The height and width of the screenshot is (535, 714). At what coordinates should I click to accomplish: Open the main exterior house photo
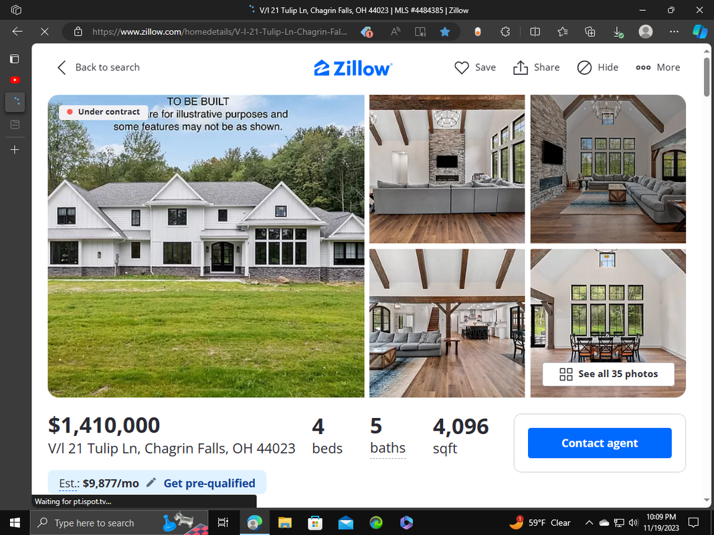pos(206,245)
